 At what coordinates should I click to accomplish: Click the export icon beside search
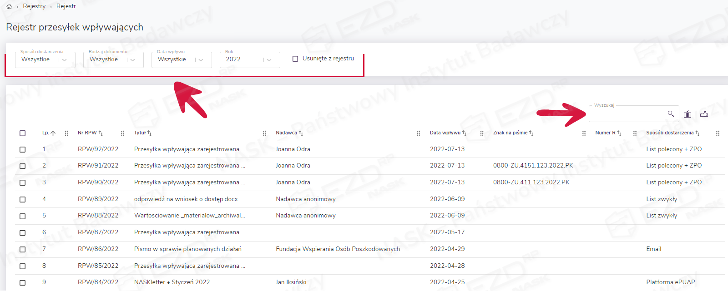point(704,114)
